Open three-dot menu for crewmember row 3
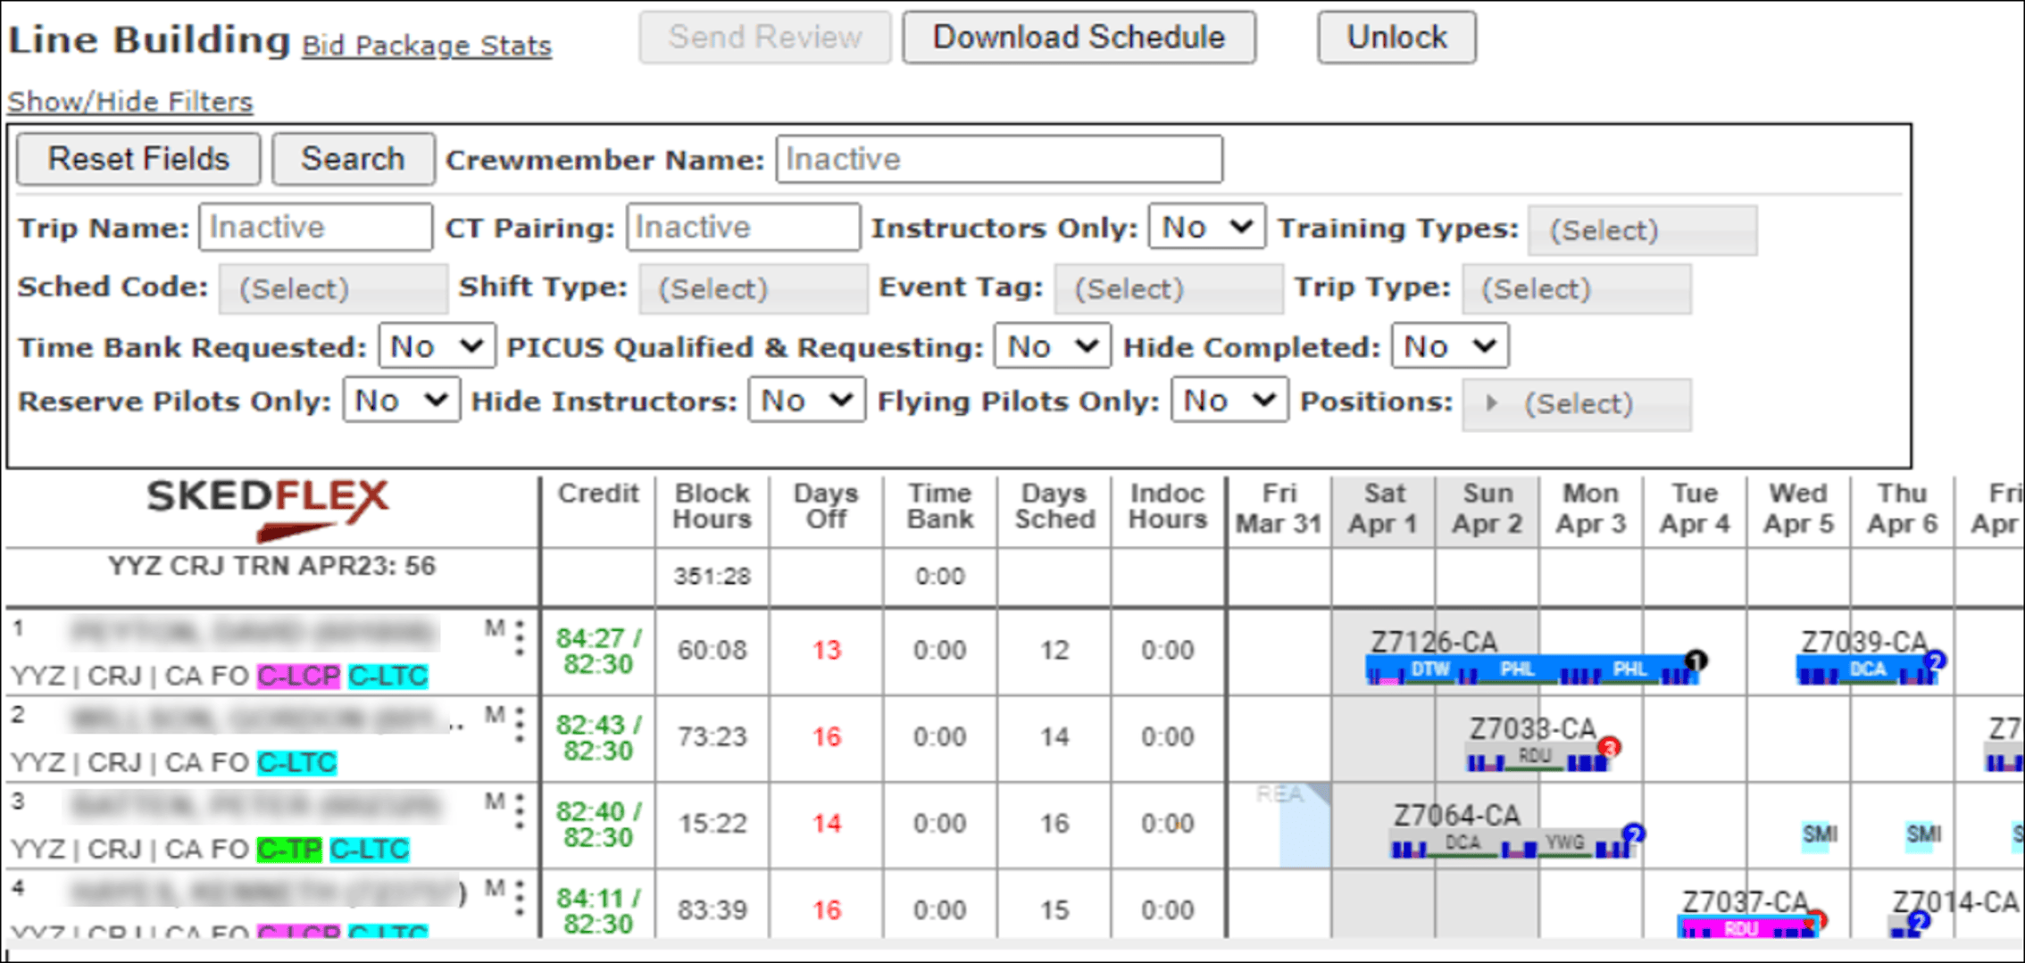Screen dimensions: 2025x963 (520, 812)
